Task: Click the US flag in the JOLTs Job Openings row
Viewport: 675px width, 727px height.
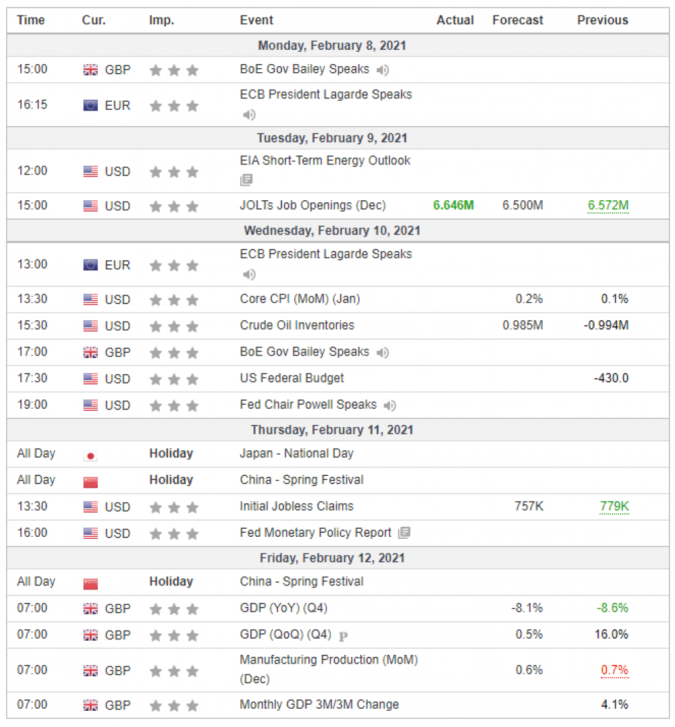Action: pos(90,206)
